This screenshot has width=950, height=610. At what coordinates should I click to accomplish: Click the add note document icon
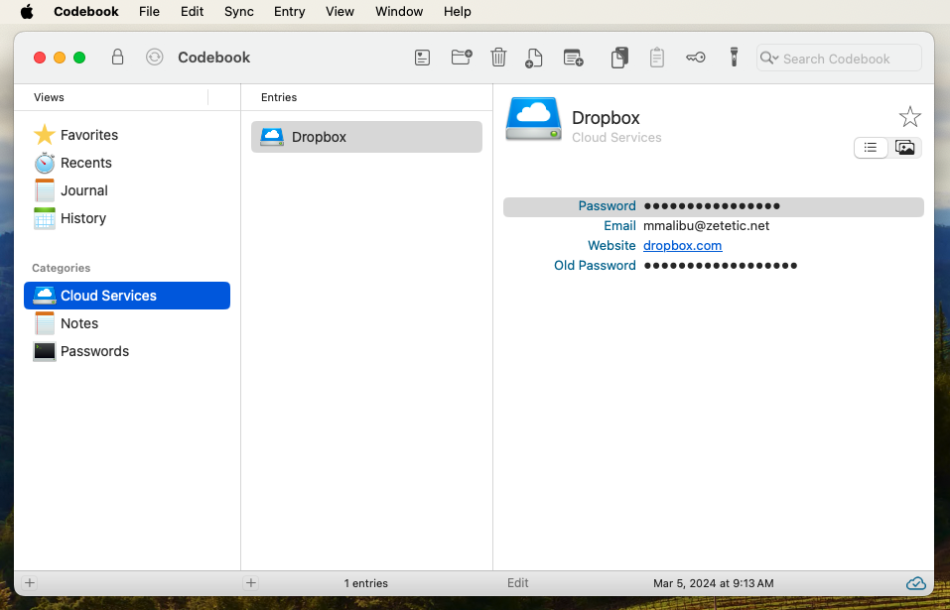pyautogui.click(x=534, y=58)
